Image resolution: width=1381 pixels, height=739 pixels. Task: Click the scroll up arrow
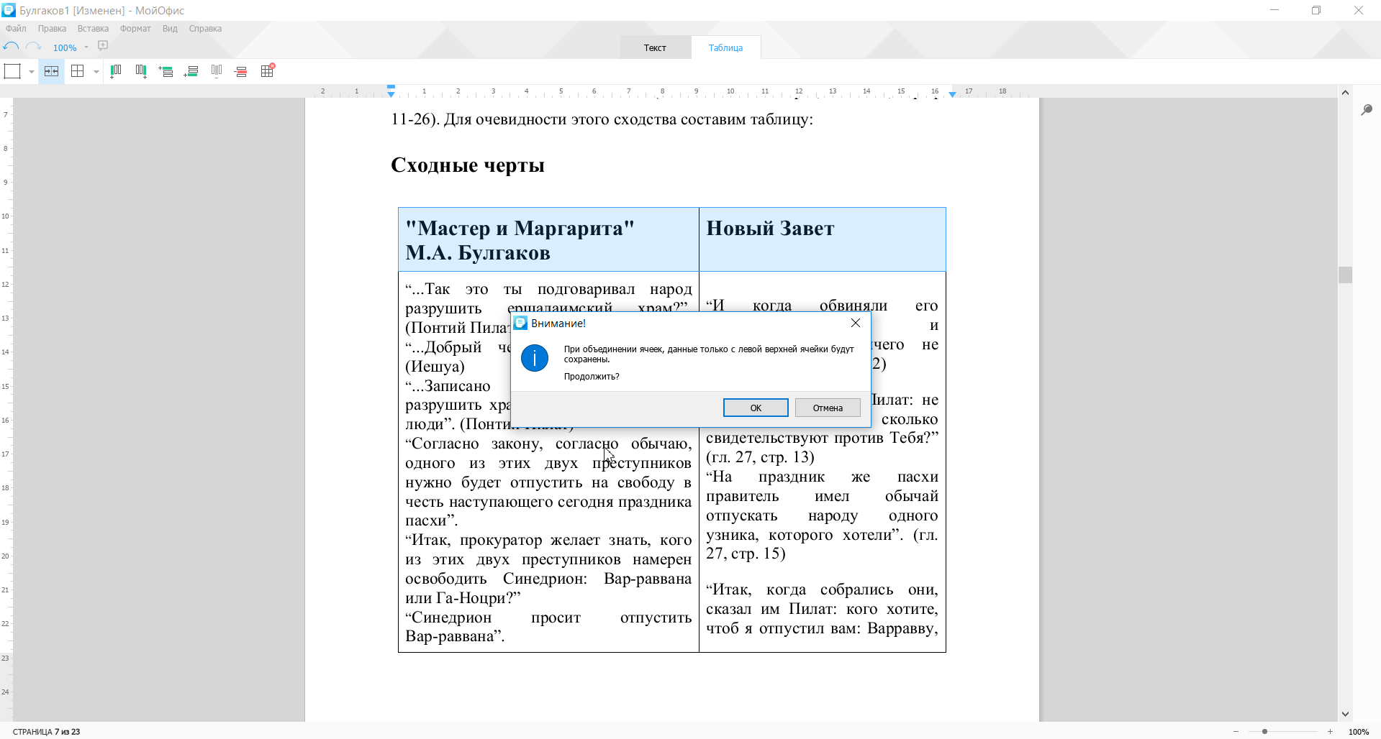[1345, 92]
